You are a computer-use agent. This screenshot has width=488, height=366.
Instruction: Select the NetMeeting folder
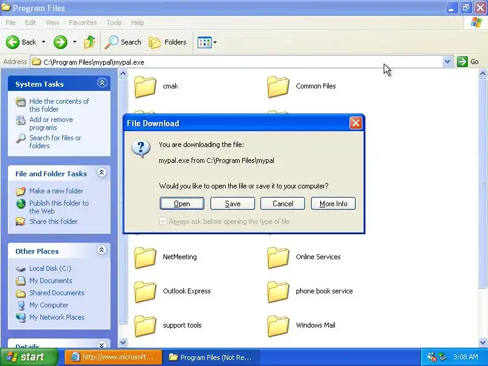pyautogui.click(x=165, y=257)
